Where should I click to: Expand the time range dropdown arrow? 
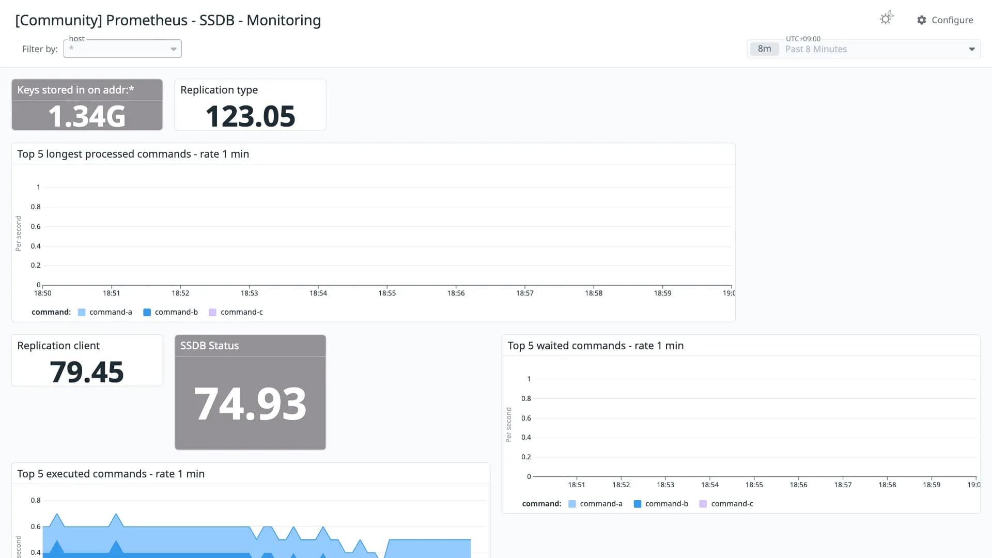971,49
